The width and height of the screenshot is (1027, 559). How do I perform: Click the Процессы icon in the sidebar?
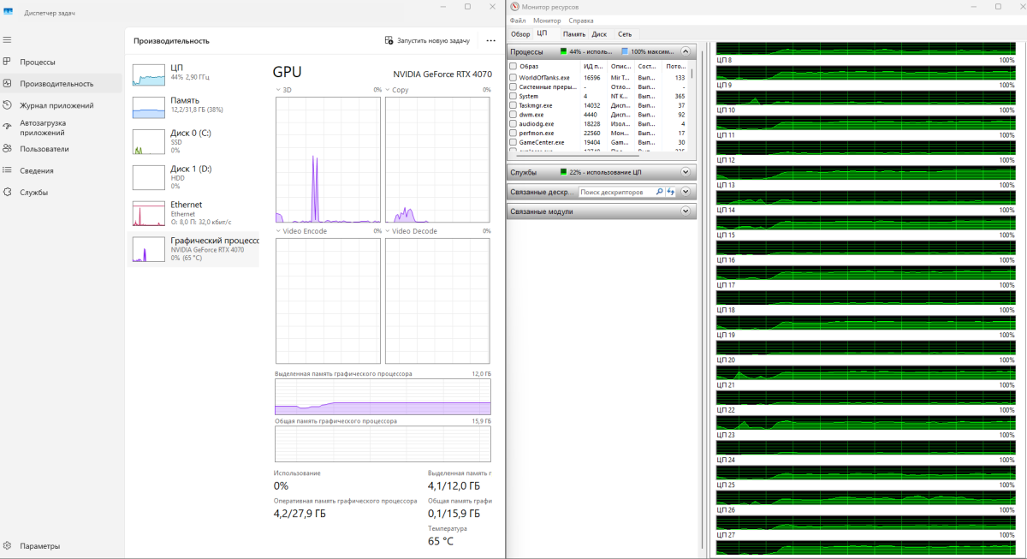tap(7, 62)
